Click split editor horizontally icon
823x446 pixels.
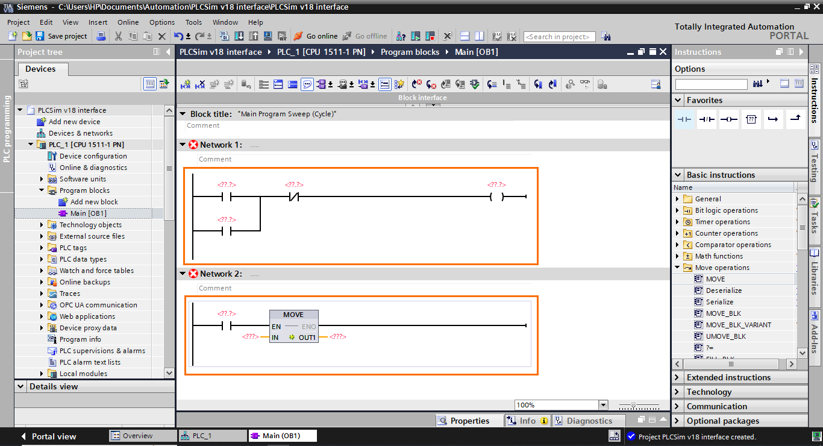(465, 36)
